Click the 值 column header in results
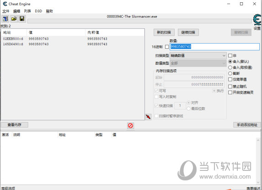The width and height of the screenshot is (262, 190). (56, 32)
